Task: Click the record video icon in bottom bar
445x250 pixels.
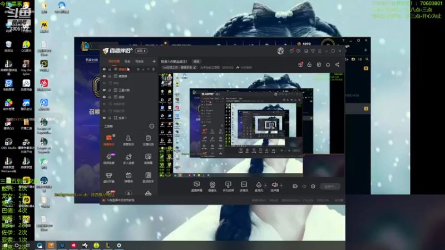Action: (x=295, y=186)
